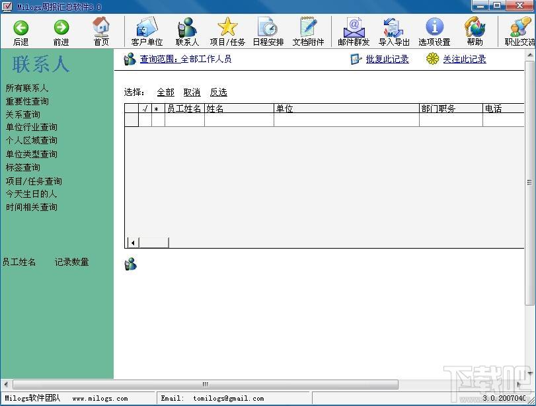Open the Project/Task (项目/任务) star icon

pos(227,26)
